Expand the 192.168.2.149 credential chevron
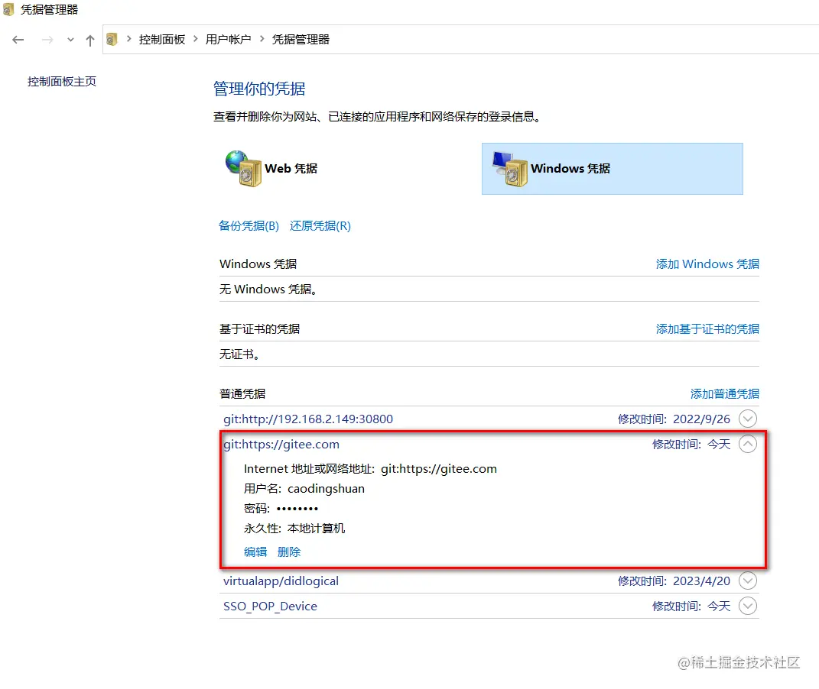819x689 pixels. (x=748, y=419)
